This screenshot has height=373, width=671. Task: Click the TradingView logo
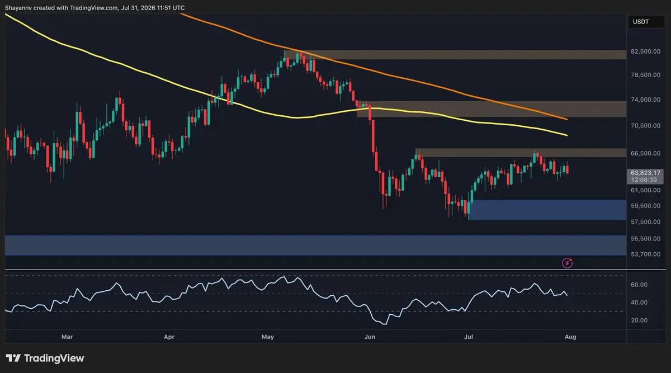point(45,358)
